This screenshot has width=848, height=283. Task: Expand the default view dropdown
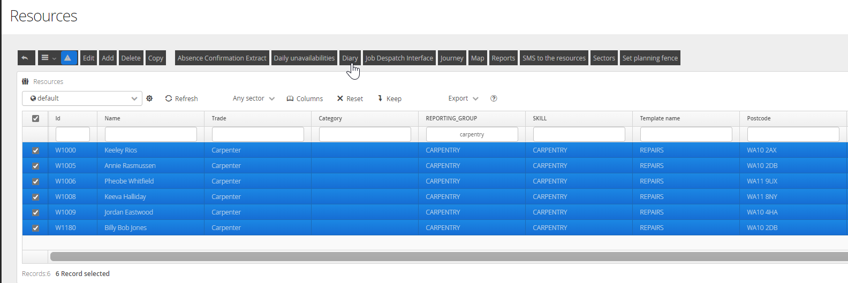coord(82,98)
